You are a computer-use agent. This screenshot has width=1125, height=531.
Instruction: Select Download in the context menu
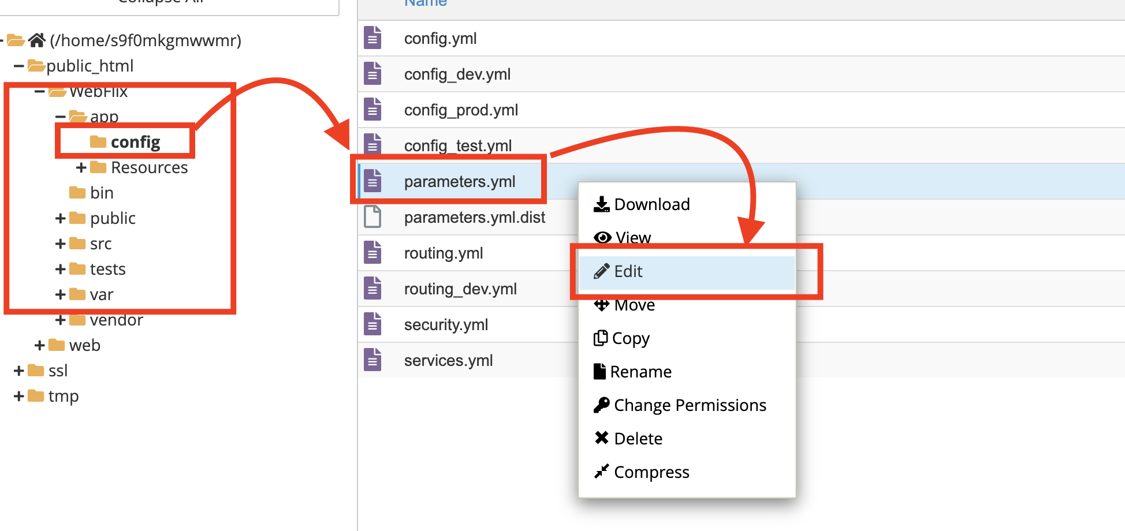coord(651,204)
